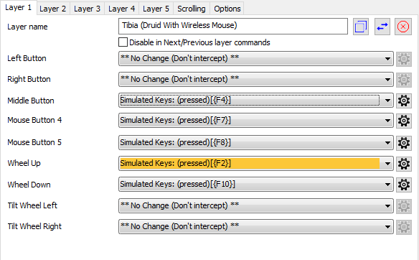
Task: Open the Mouse Button 4 action dropdown
Action: coord(256,121)
